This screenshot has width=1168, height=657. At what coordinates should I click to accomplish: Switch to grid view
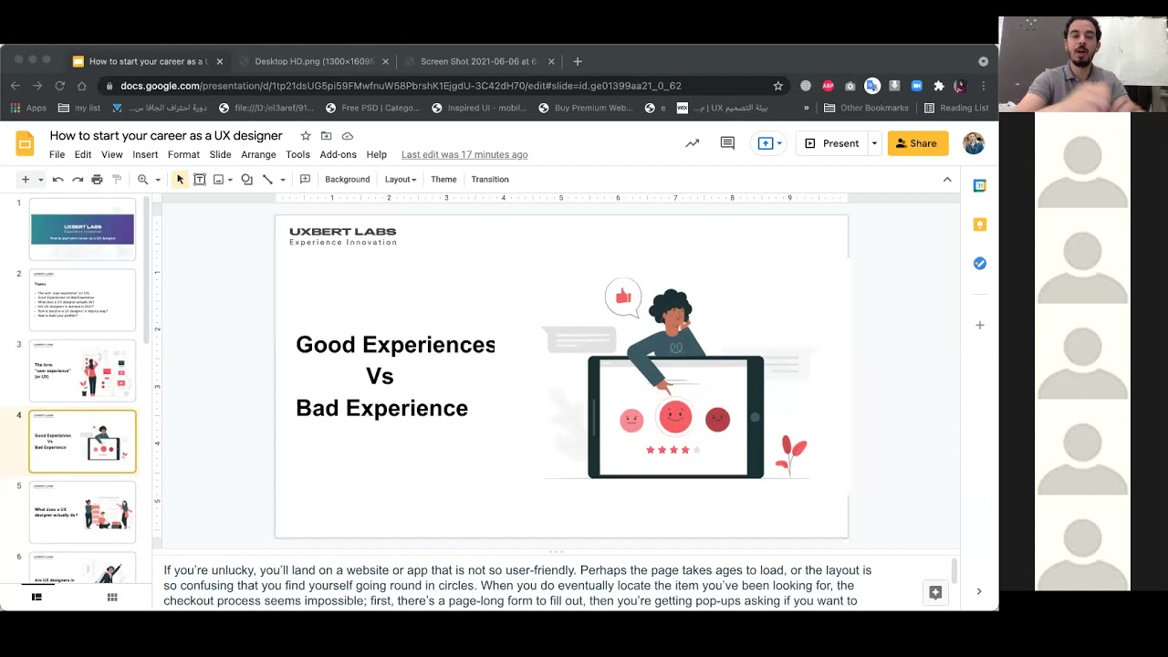click(112, 598)
